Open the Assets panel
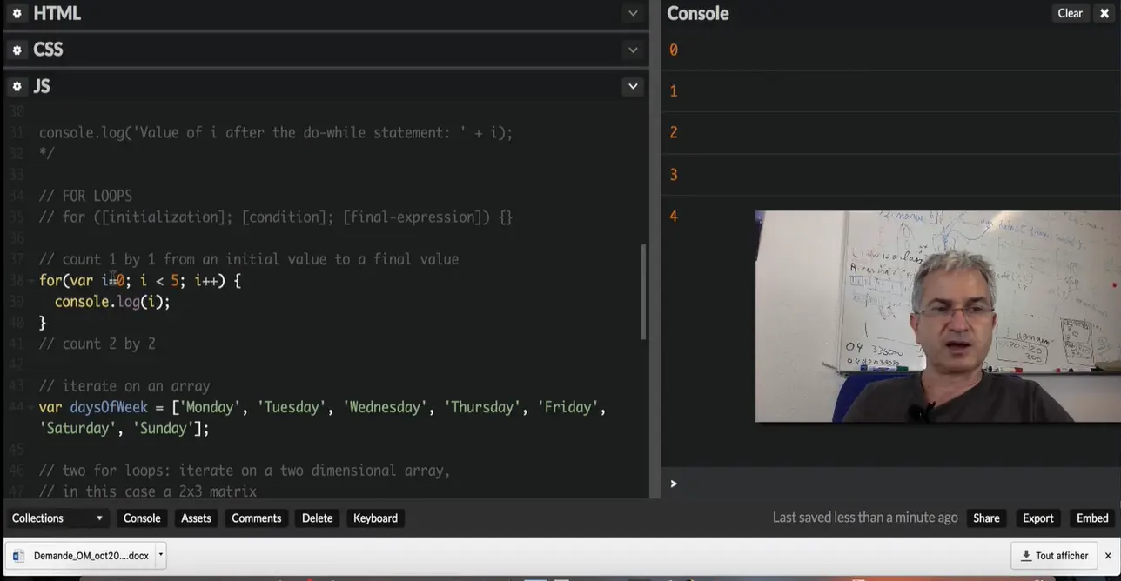This screenshot has width=1121, height=581. (x=196, y=518)
